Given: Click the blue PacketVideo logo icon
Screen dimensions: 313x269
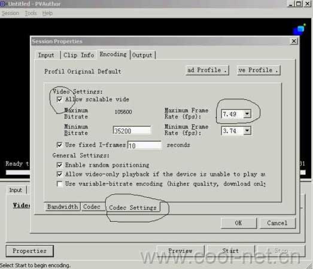Looking at the screenshot, I should tap(299, 29).
